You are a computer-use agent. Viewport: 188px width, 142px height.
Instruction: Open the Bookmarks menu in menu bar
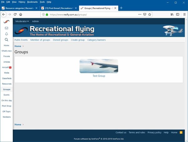[32, 2]
